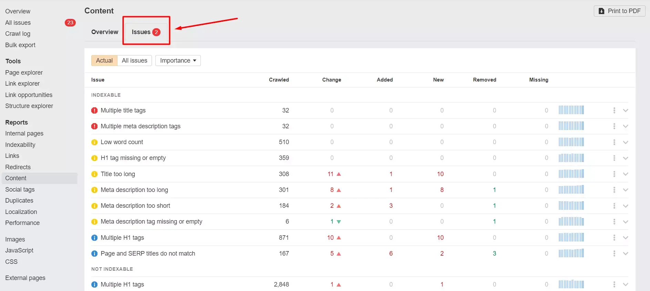Open the Issues tab
This screenshot has width=650, height=291.
146,32
